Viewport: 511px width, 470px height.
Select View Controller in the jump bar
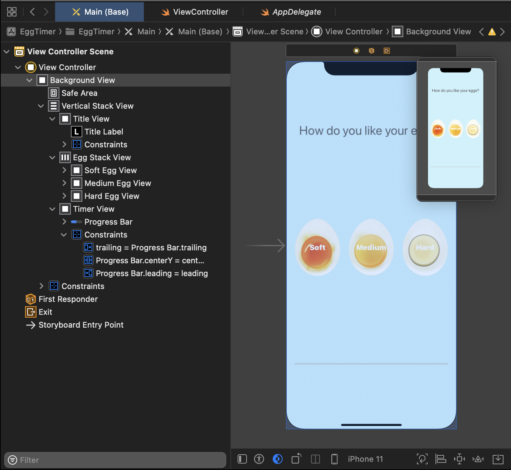point(347,31)
